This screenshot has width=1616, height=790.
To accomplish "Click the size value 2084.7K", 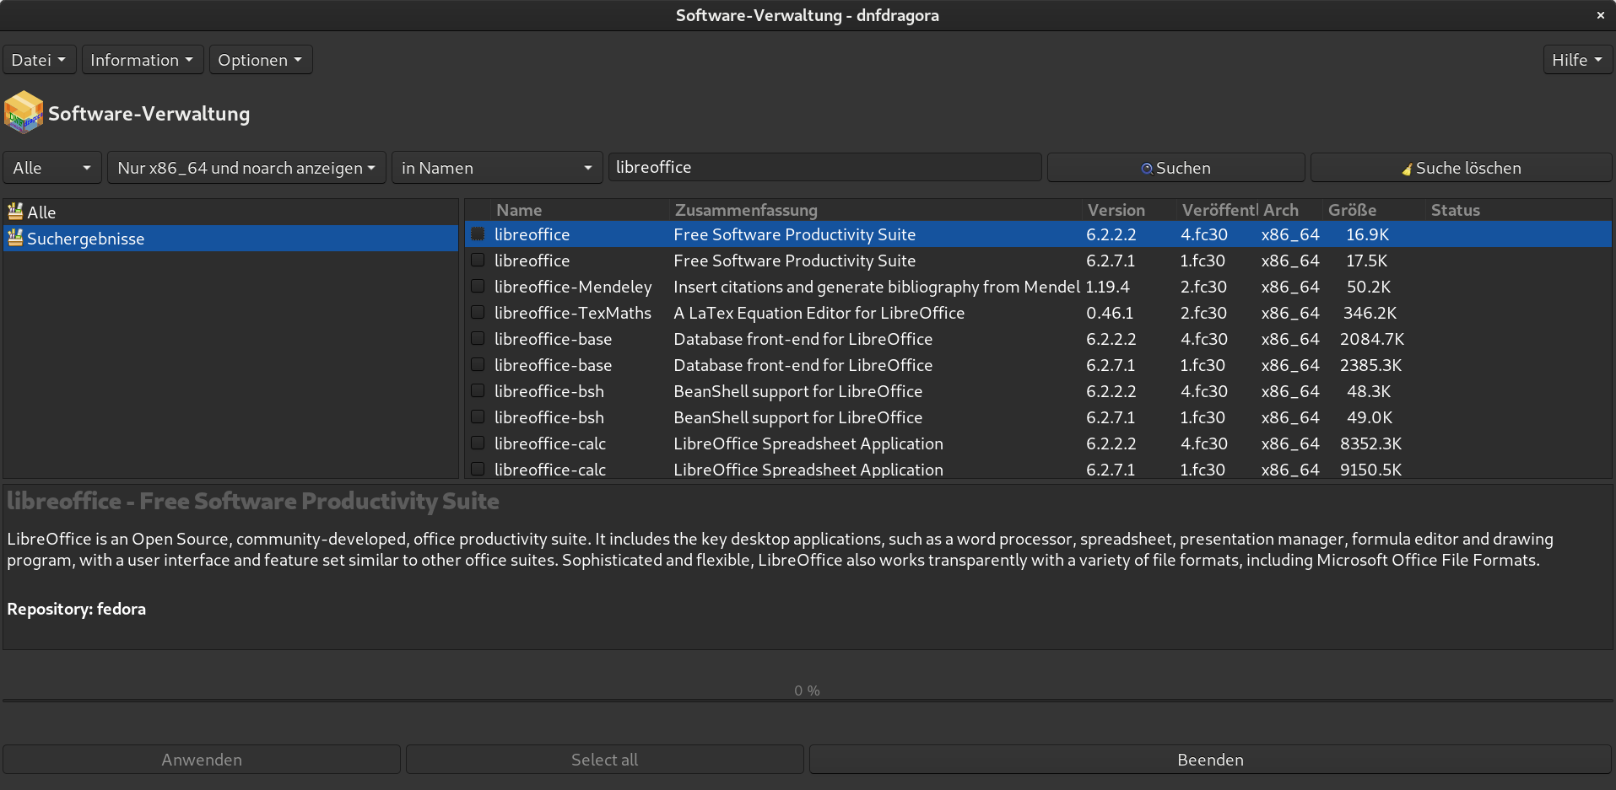I will (x=1372, y=339).
